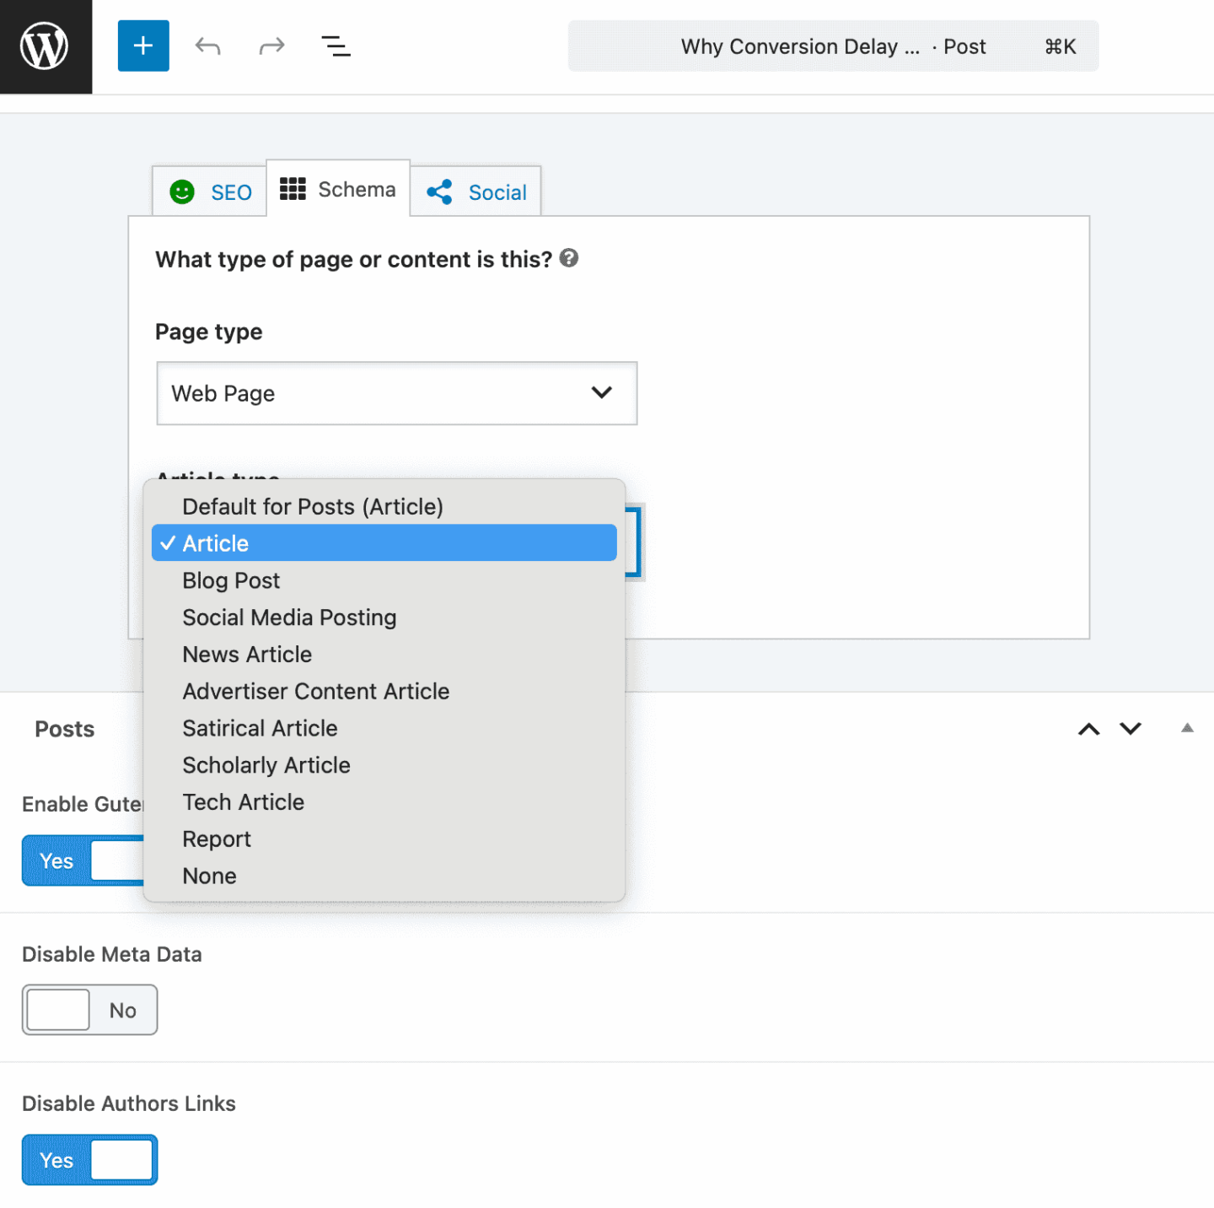The height and width of the screenshot is (1208, 1214).
Task: Click the Posts panel heading
Action: [x=65, y=729]
